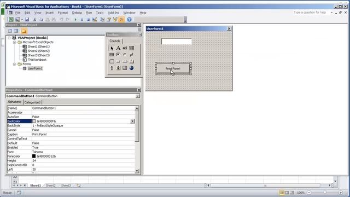350x197 pixels.
Task: Select the blue globe control in Toolbox
Action: click(131, 68)
